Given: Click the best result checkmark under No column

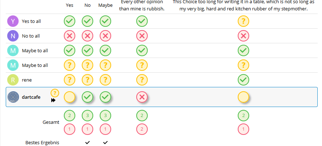Looking at the screenshot, I should (87, 142).
